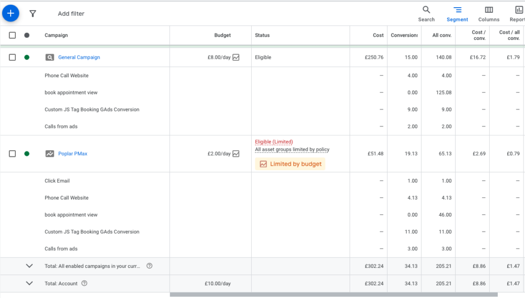Click 'Custom JS Tag Booking GAds Conversion' under General Campaign
Image resolution: width=525 pixels, height=298 pixels.
point(92,109)
